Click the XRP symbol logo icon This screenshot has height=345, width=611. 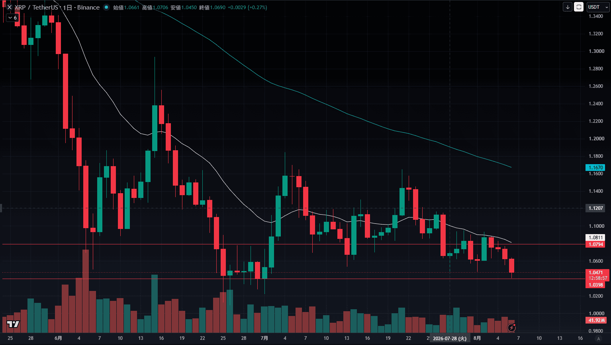pos(9,7)
